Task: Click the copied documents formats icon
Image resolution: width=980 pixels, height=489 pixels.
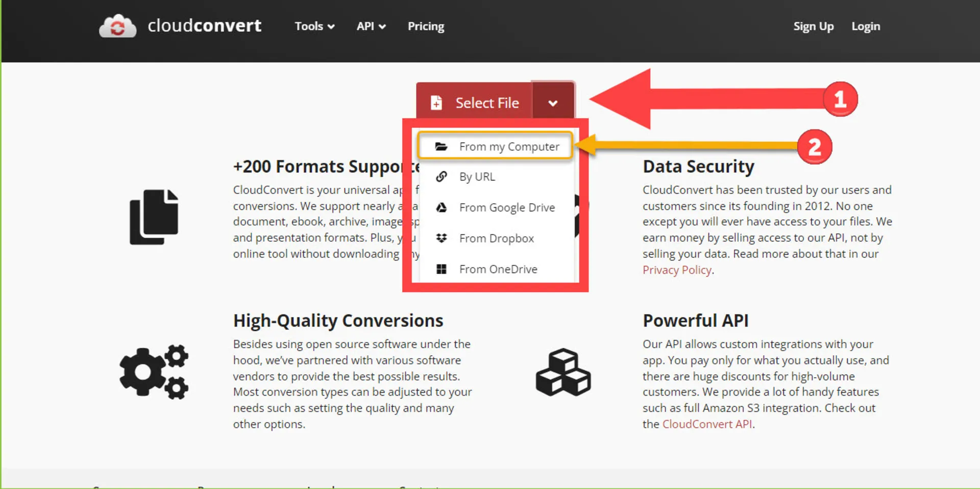Action: click(x=154, y=217)
